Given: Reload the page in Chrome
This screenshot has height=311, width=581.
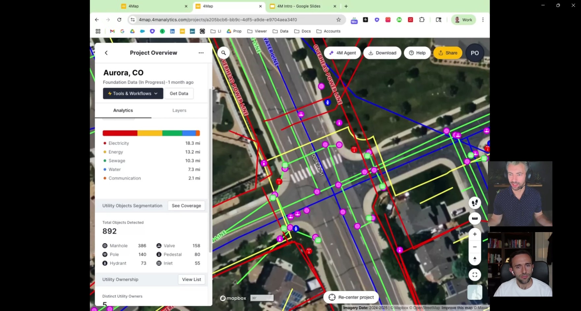Looking at the screenshot, I should pos(119,20).
